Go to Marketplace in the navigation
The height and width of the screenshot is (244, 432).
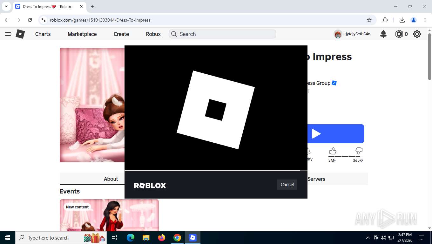click(82, 34)
